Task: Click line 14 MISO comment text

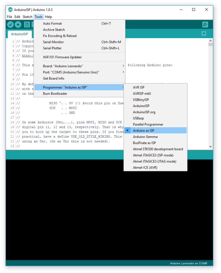Action: click(x=86, y=103)
